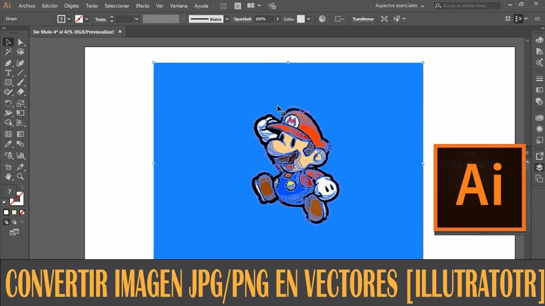Expand the Aspectos esenciales workspace dropdown
Image resolution: width=545 pixels, height=306 pixels.
tap(399, 6)
